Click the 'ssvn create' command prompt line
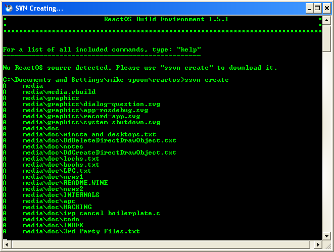334x252 pixels. click(116, 80)
